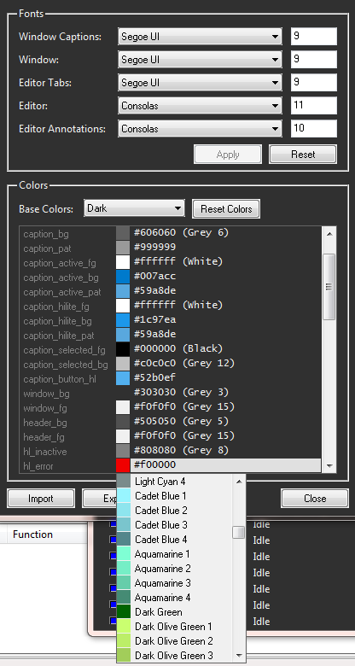355x666 pixels.
Task: Choose Cadet Blue 1 from color list
Action: coord(175,496)
